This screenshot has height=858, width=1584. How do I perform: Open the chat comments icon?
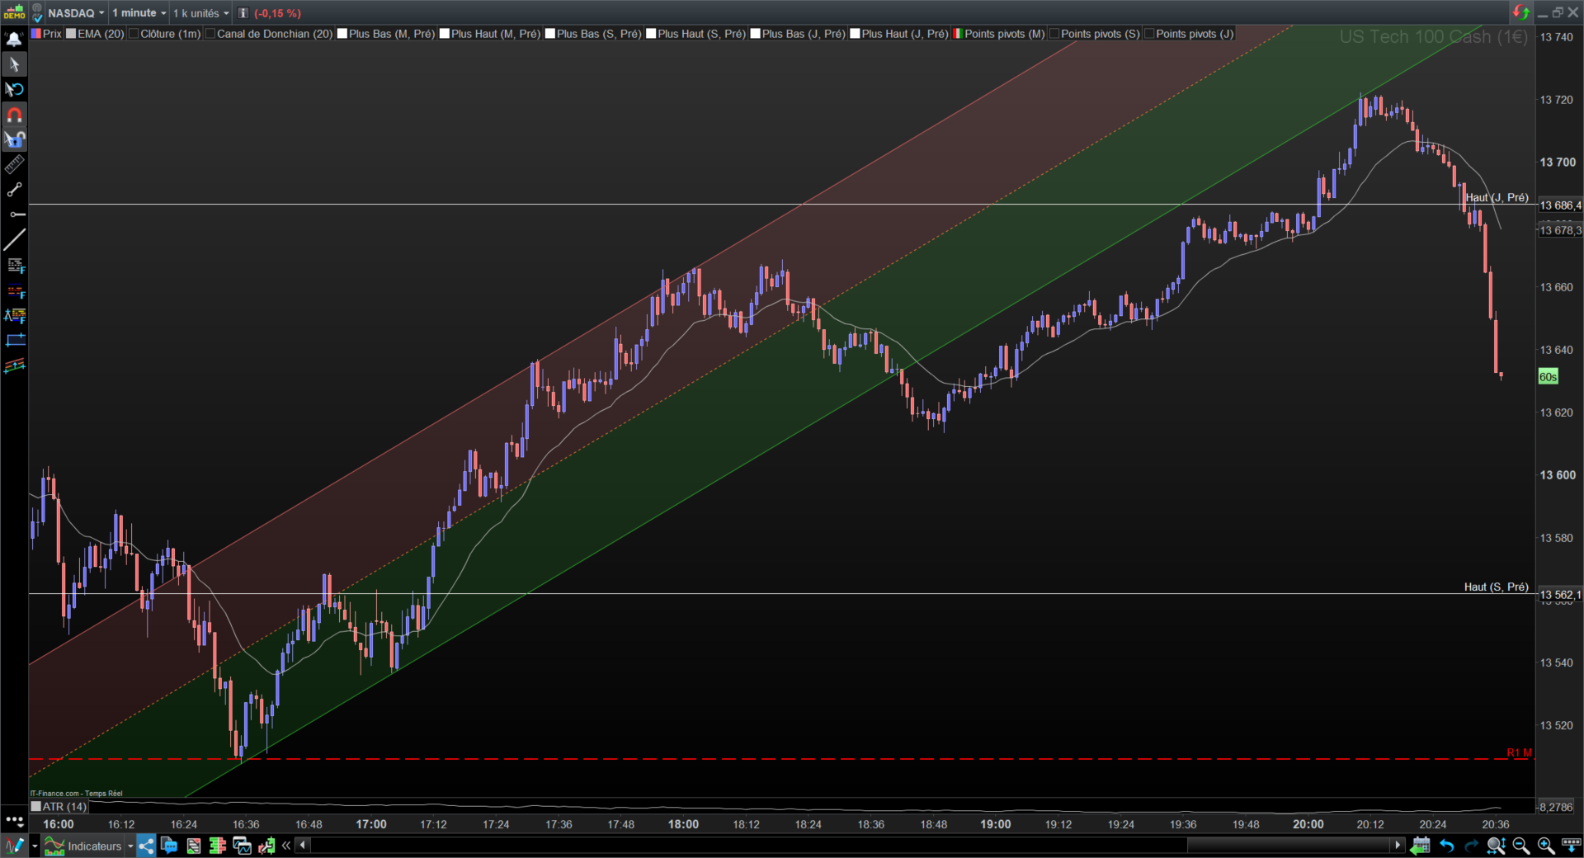pos(169,846)
